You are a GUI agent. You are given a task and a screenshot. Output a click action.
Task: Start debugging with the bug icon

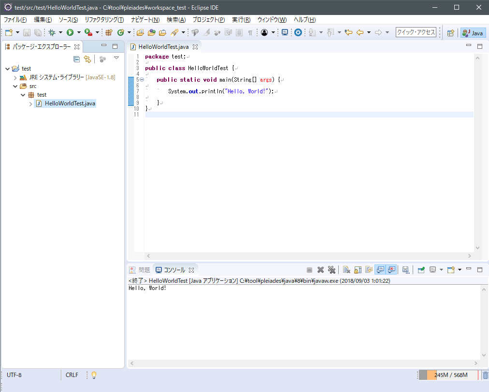tap(52, 32)
